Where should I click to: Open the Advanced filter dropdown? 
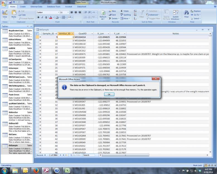point(153,15)
